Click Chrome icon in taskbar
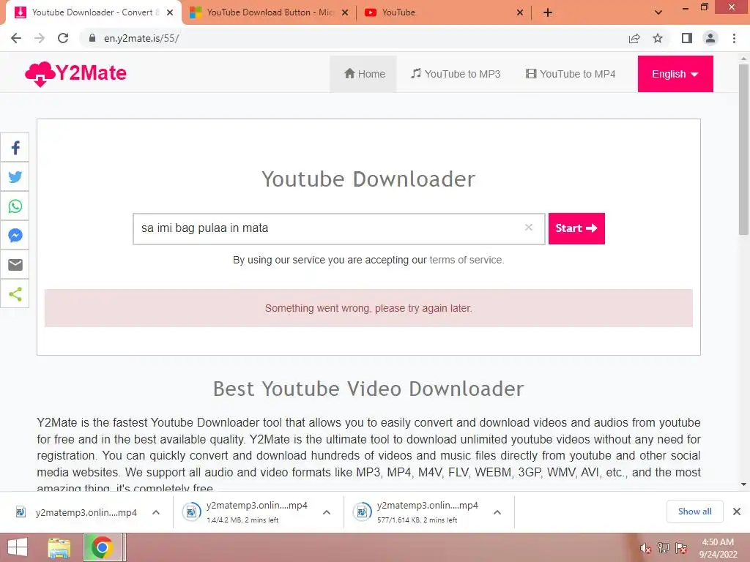Image resolution: width=750 pixels, height=562 pixels. click(x=103, y=547)
